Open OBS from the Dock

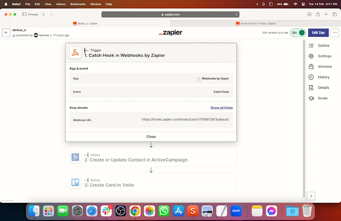click(120, 211)
